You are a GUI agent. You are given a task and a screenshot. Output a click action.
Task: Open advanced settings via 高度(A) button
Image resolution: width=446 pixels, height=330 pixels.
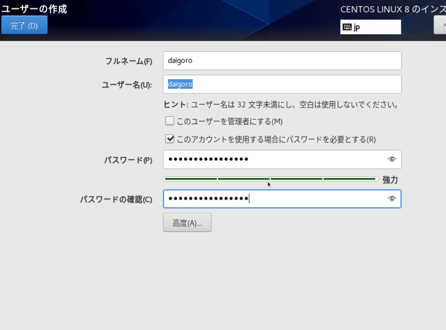tap(187, 222)
